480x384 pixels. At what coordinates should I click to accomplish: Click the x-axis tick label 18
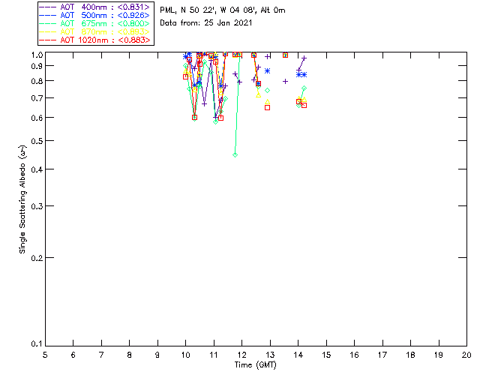point(410,355)
